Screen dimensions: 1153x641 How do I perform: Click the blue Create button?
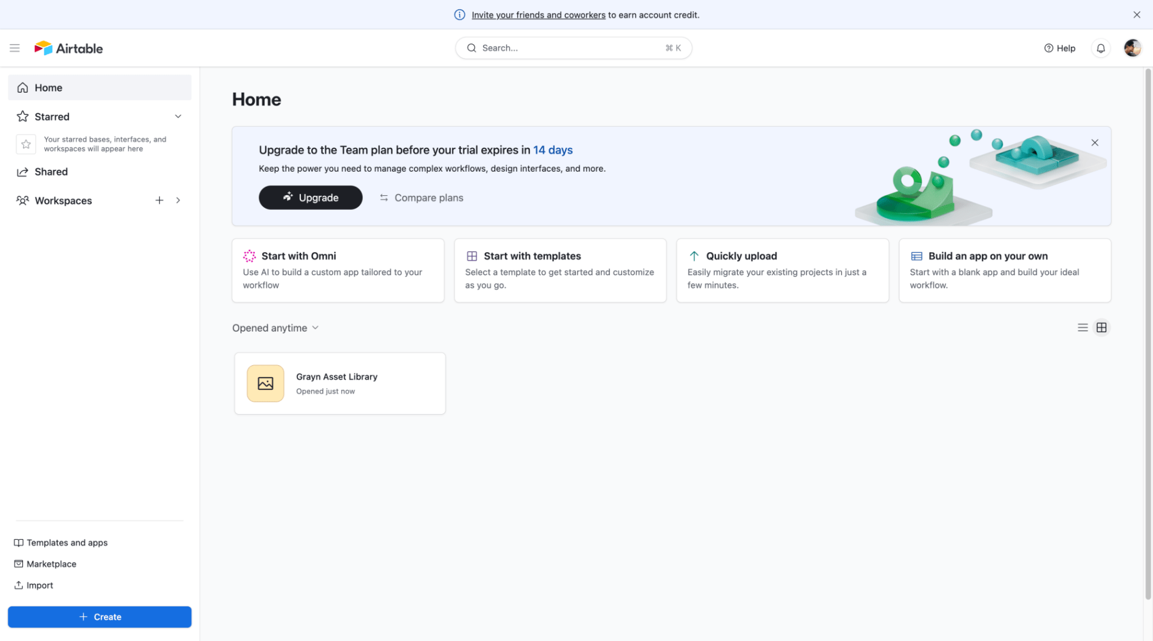coord(100,617)
